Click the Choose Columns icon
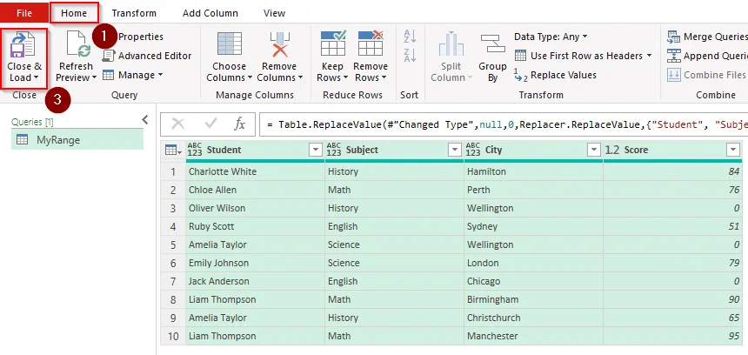The height and width of the screenshot is (355, 748). click(230, 44)
